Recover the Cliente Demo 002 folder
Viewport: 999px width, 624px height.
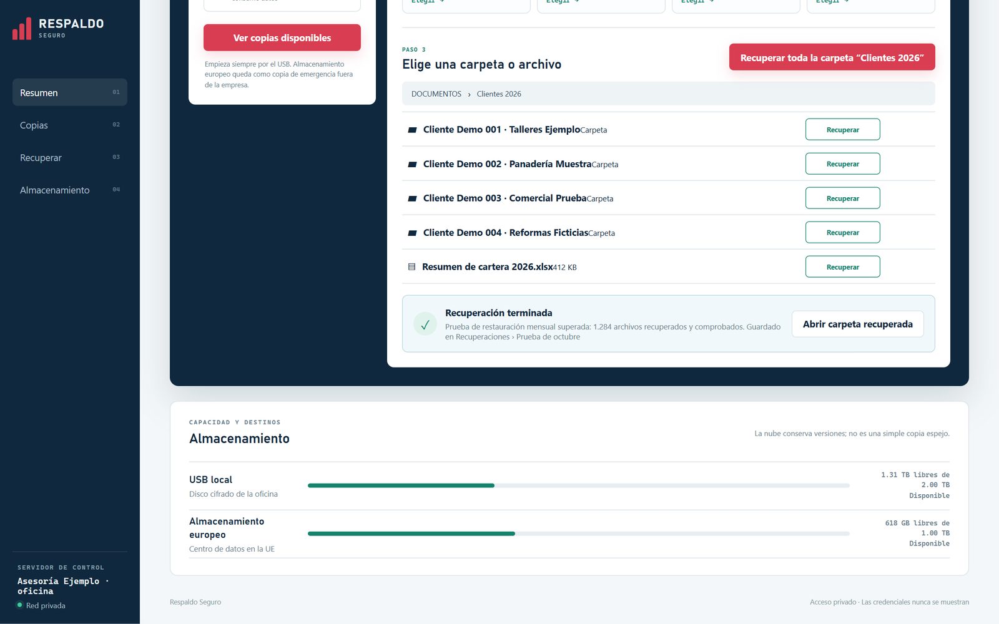point(843,164)
